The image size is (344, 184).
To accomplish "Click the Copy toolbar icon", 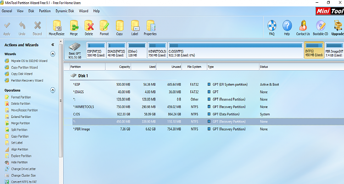I will [120, 26].
